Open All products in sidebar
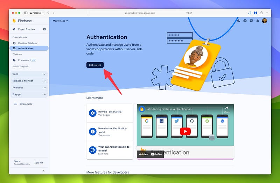The image size is (280, 183). coord(26,104)
